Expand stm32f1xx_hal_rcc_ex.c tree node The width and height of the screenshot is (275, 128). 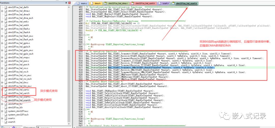tap(2, 75)
